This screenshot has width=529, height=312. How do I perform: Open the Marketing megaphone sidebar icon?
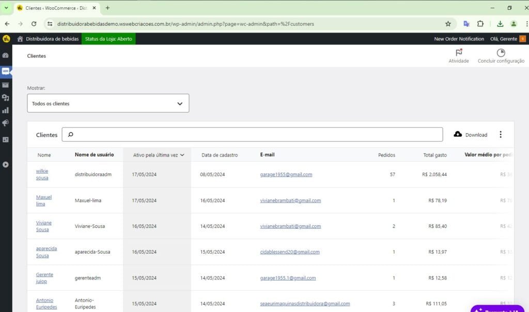(x=6, y=123)
